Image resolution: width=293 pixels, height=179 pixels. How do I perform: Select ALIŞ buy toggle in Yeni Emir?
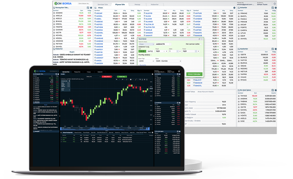point(142,51)
